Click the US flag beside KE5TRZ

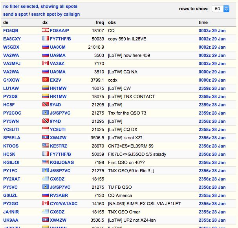point(45,146)
